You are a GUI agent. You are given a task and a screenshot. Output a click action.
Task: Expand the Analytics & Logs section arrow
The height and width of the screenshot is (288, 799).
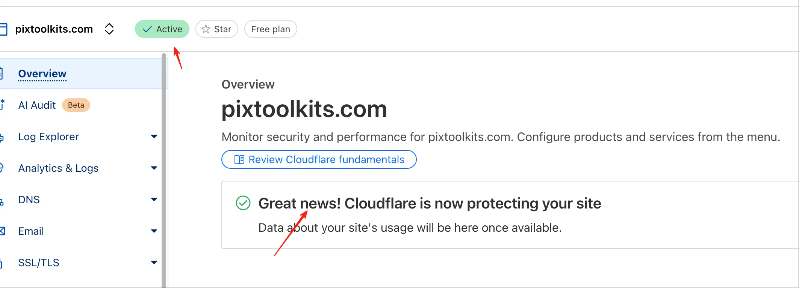point(154,168)
